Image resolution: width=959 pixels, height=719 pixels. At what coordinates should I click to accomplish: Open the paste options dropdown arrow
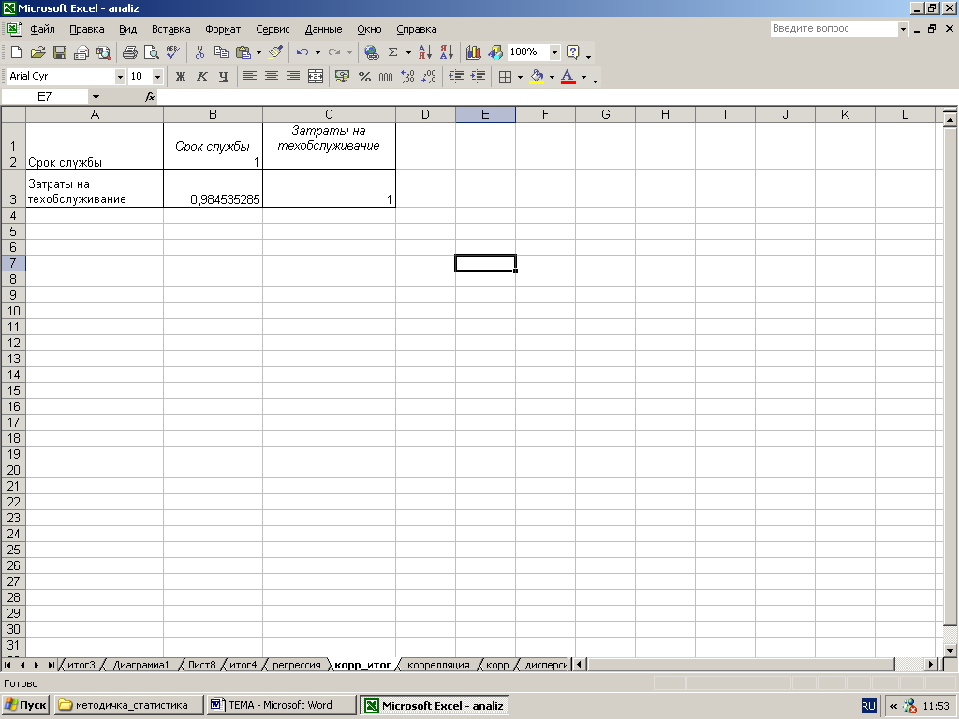(x=258, y=52)
